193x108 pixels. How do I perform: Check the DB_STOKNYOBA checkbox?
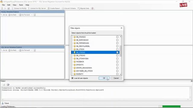click(x=117, y=59)
